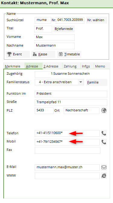
Task: Click the empty Zugehörig input box
Action: click(x=43, y=74)
